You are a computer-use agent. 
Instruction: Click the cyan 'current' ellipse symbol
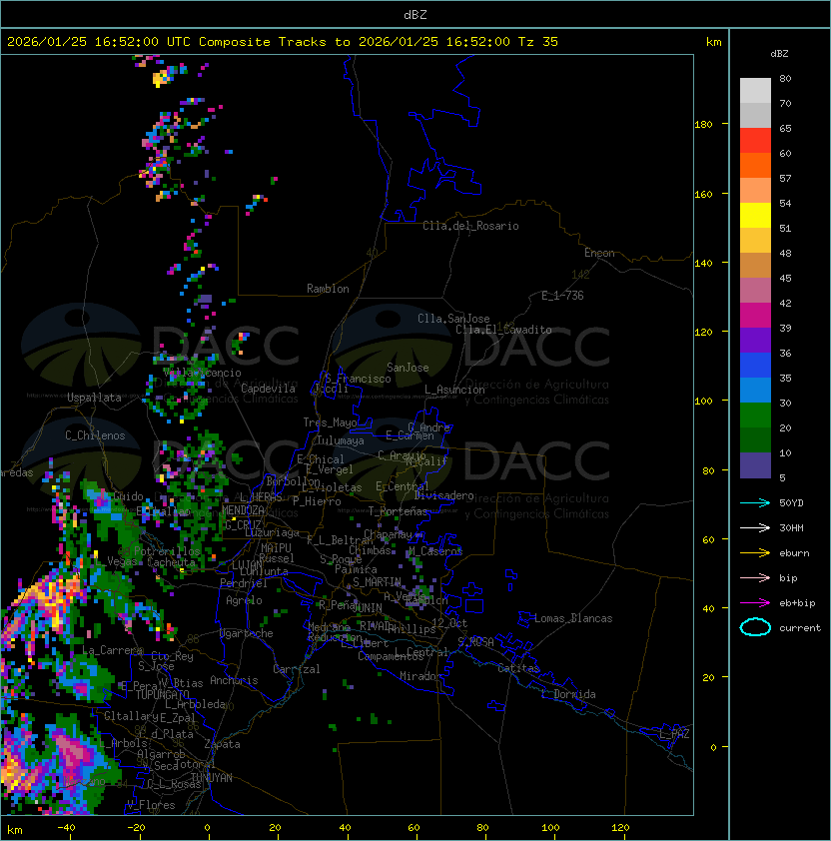click(x=755, y=627)
